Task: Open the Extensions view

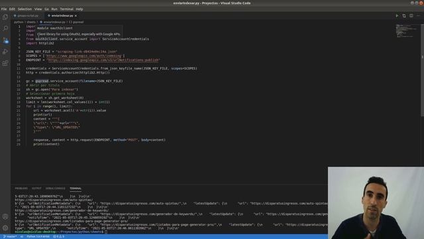Action: [x=5, y=63]
